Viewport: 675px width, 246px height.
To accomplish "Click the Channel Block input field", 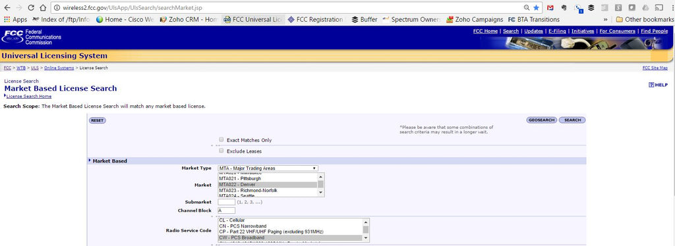I will click(x=227, y=210).
